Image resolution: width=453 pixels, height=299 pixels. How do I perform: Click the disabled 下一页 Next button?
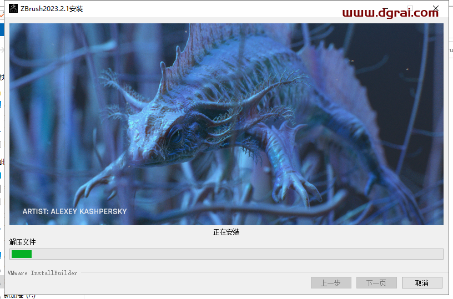coord(376,283)
